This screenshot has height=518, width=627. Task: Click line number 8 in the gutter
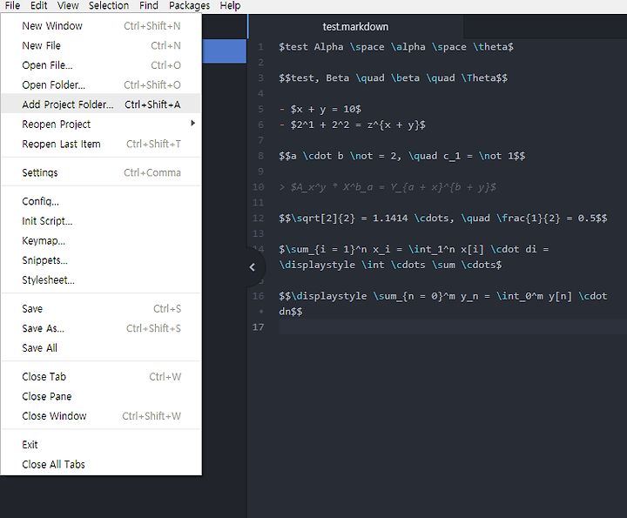260,156
